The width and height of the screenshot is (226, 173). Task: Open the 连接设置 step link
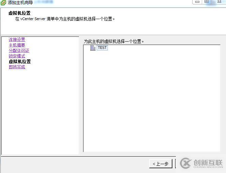tap(17, 40)
